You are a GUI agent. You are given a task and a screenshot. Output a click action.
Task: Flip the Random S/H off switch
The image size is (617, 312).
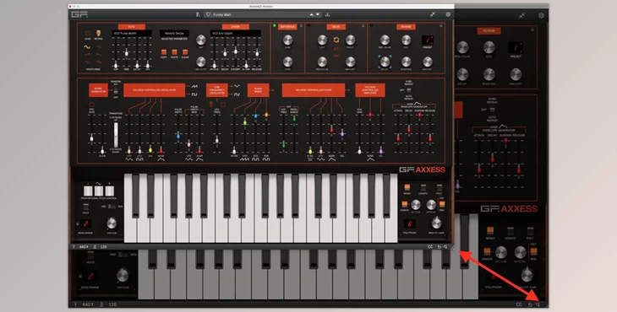coord(116,91)
